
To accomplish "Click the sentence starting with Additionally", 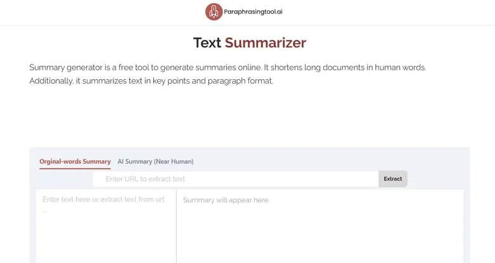I will click(x=151, y=81).
